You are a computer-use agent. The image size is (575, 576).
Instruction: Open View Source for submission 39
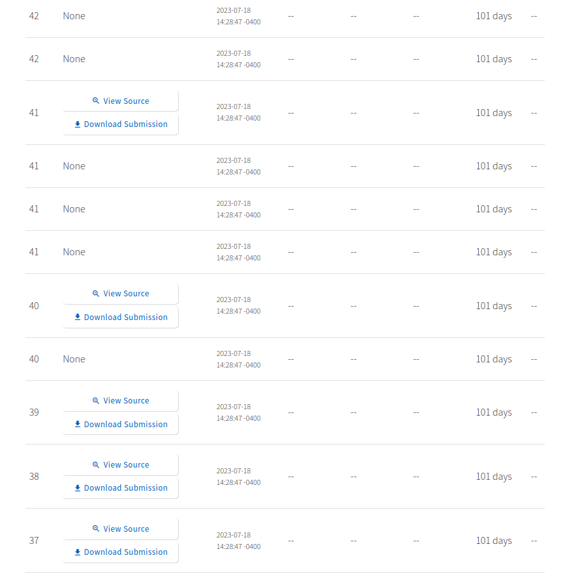(121, 400)
